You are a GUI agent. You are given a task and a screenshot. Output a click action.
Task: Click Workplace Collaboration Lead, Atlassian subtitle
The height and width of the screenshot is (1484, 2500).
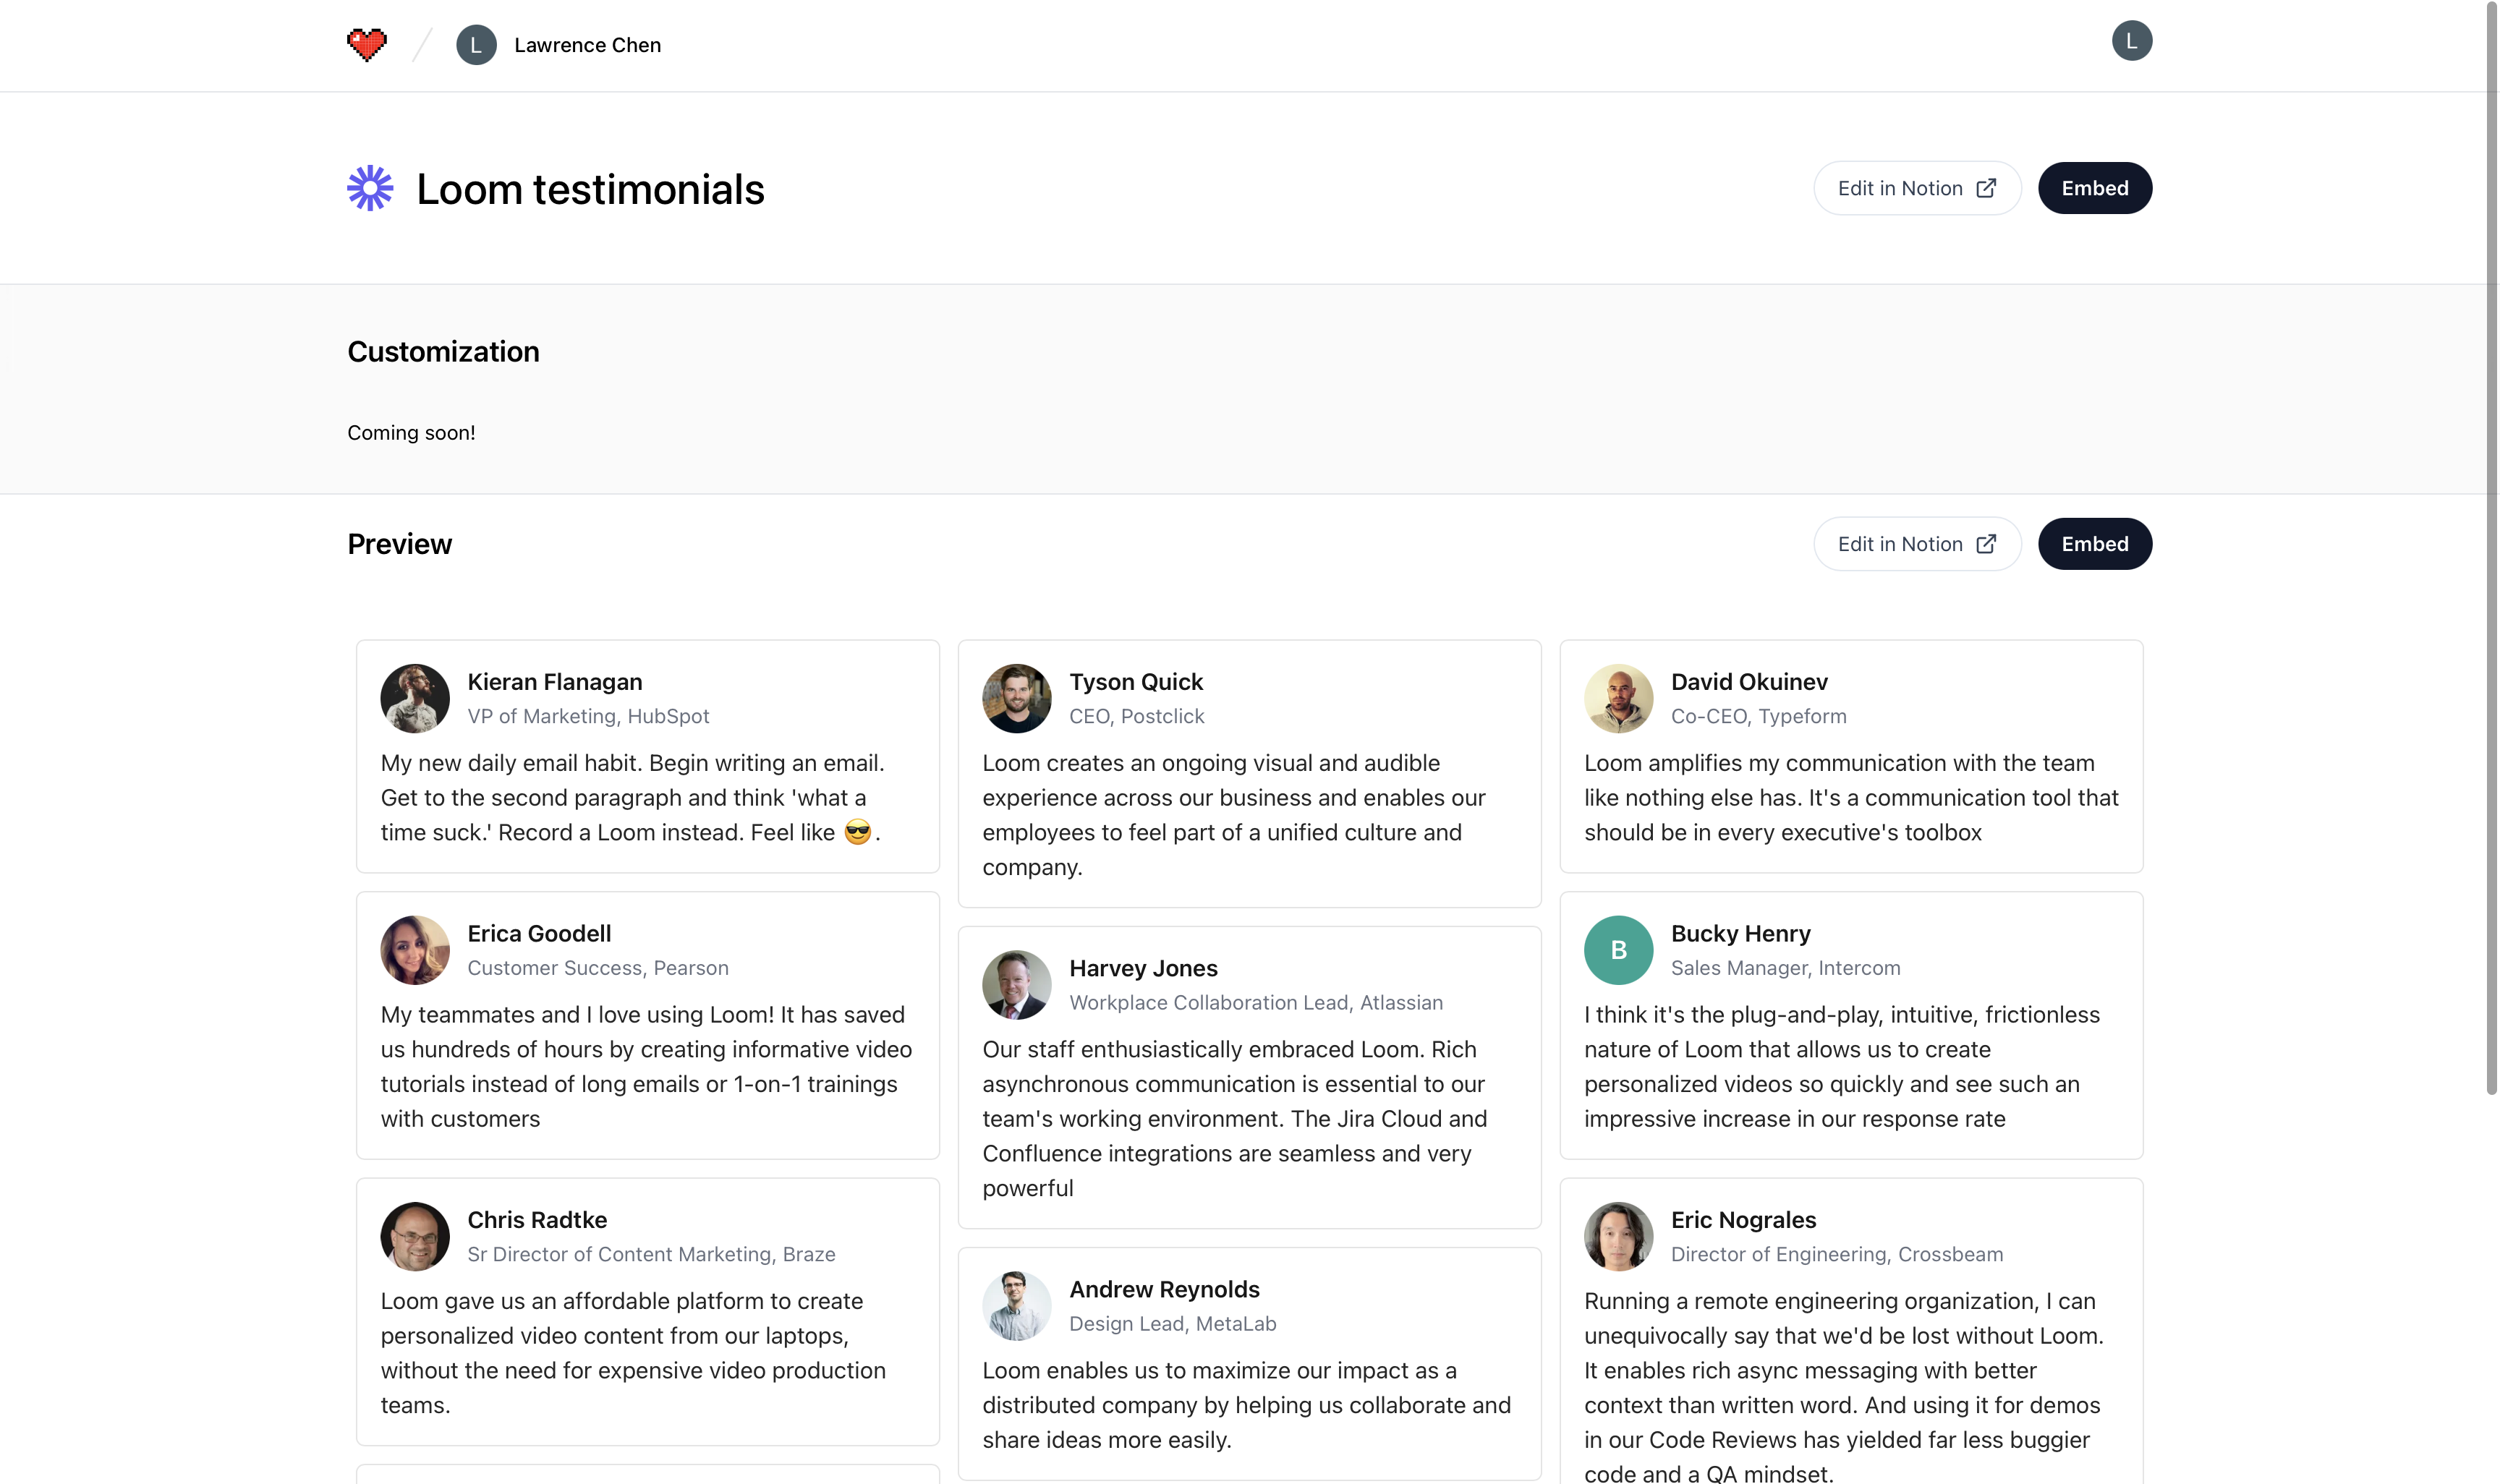(1256, 1003)
